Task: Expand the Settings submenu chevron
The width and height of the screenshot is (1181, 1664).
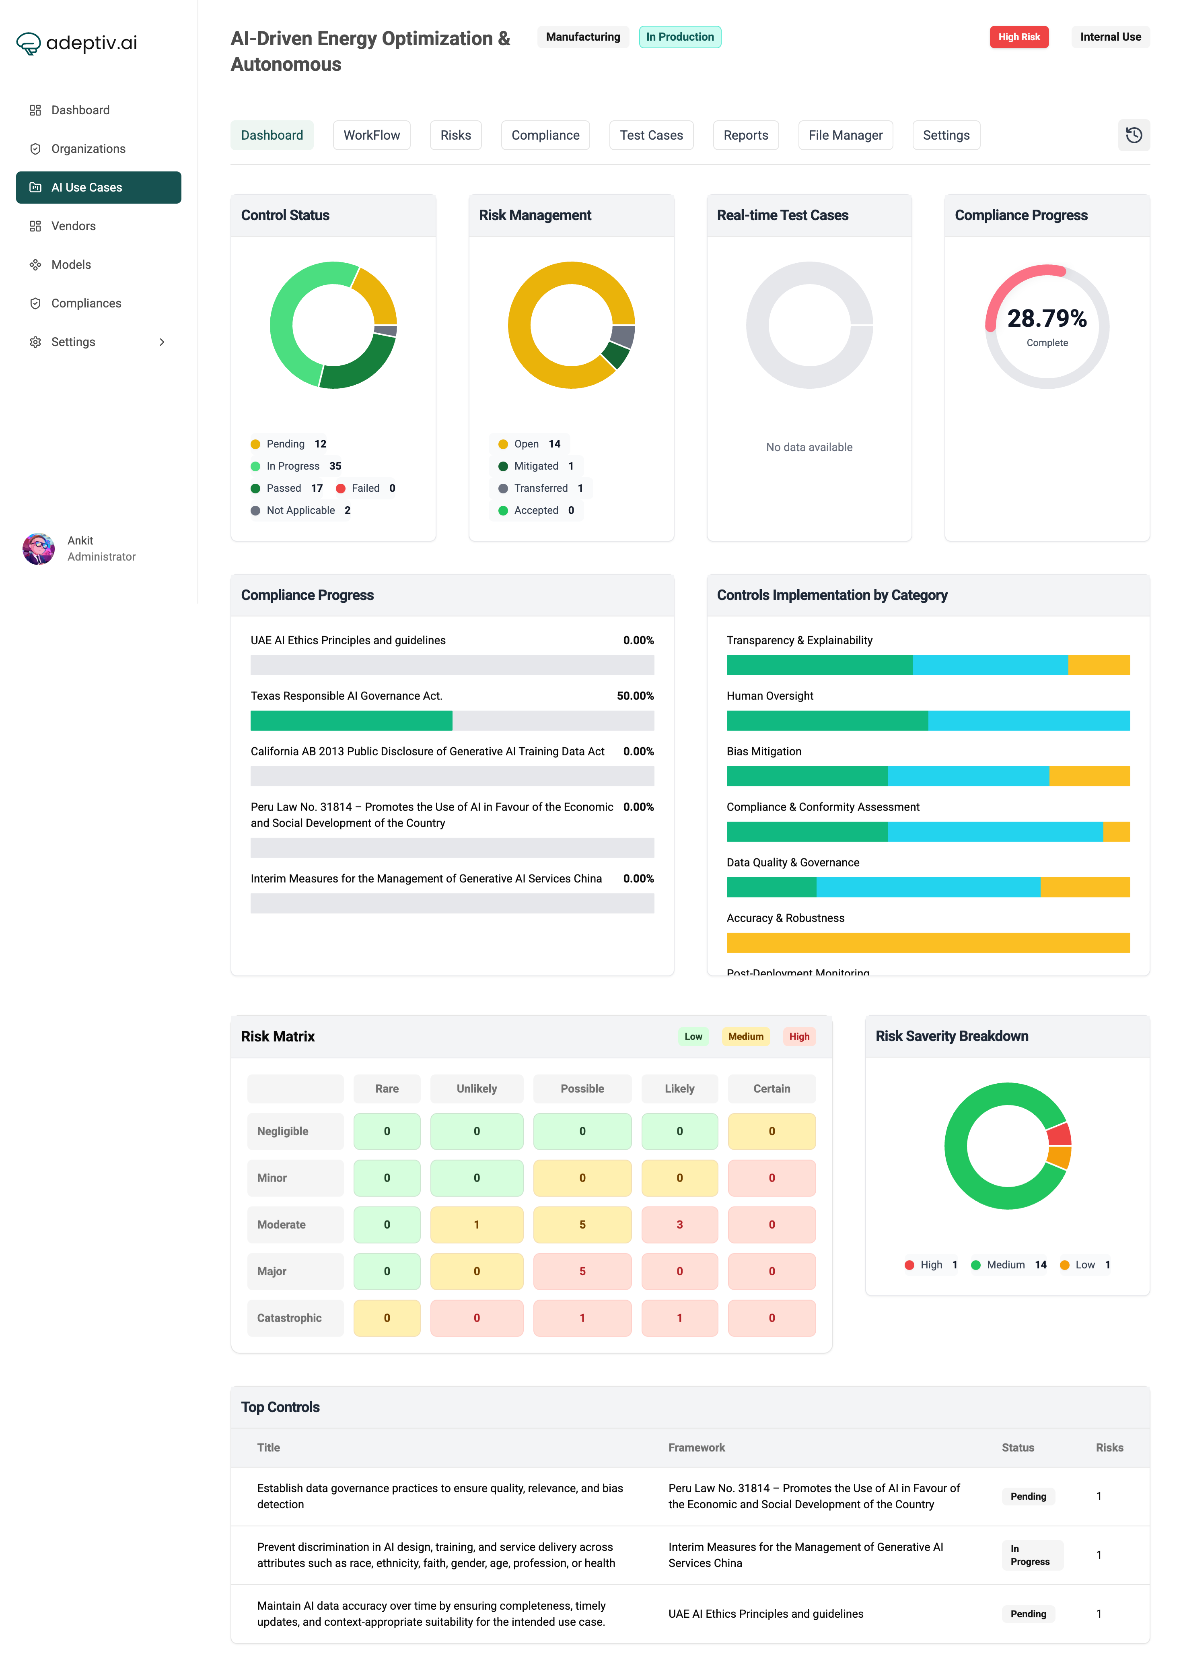Action: tap(161, 342)
